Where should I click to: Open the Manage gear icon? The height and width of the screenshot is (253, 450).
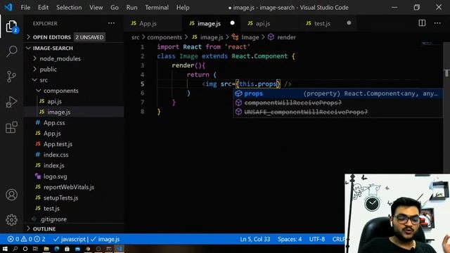[x=11, y=220]
